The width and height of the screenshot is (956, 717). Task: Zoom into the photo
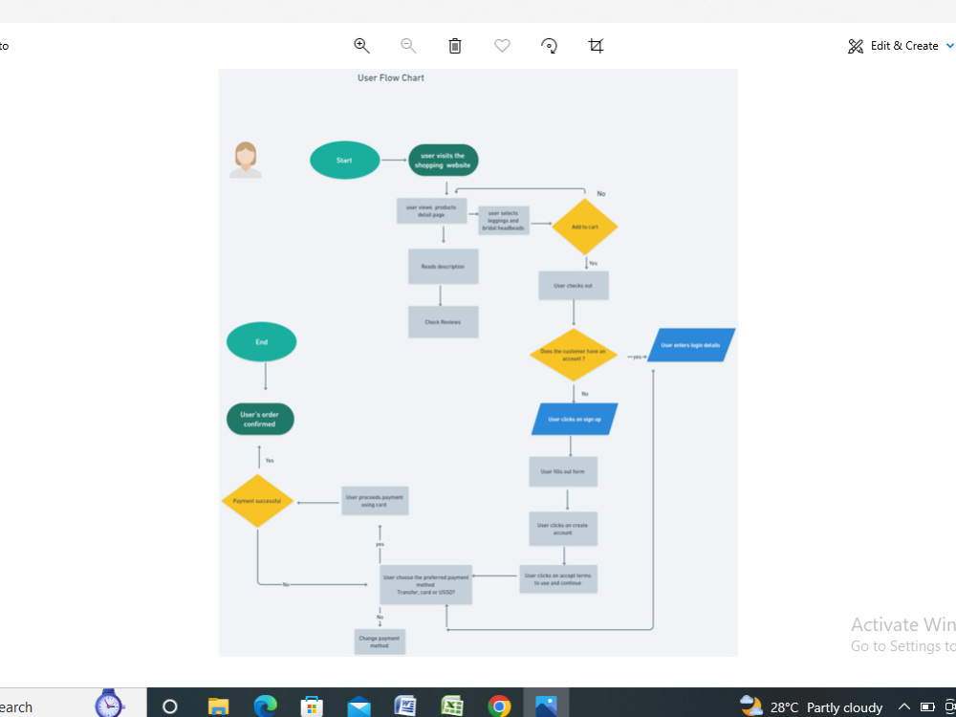tap(361, 45)
